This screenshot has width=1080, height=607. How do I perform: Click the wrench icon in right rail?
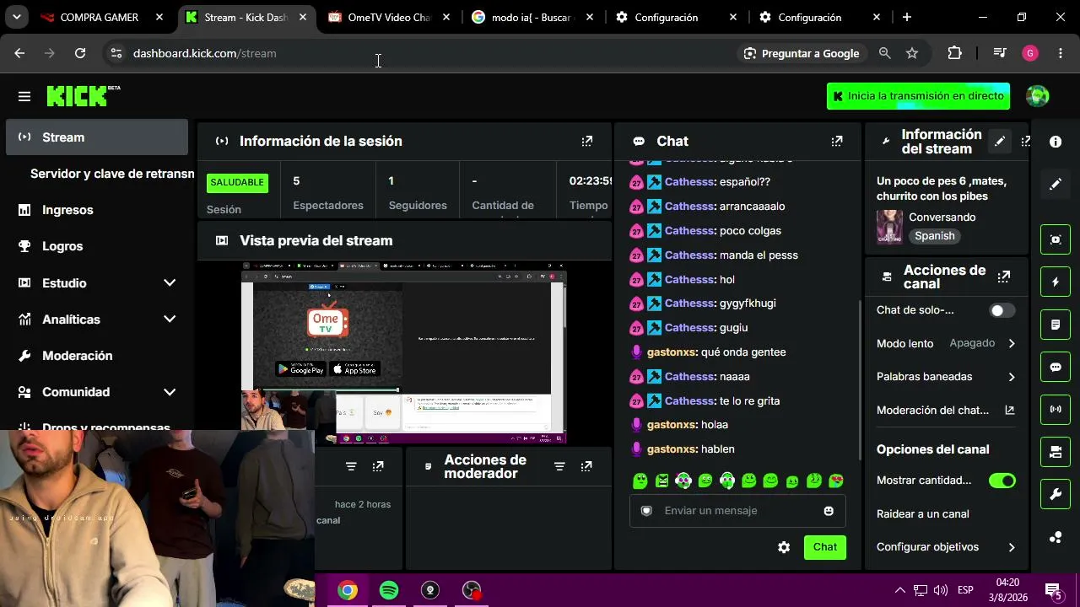tap(1056, 495)
